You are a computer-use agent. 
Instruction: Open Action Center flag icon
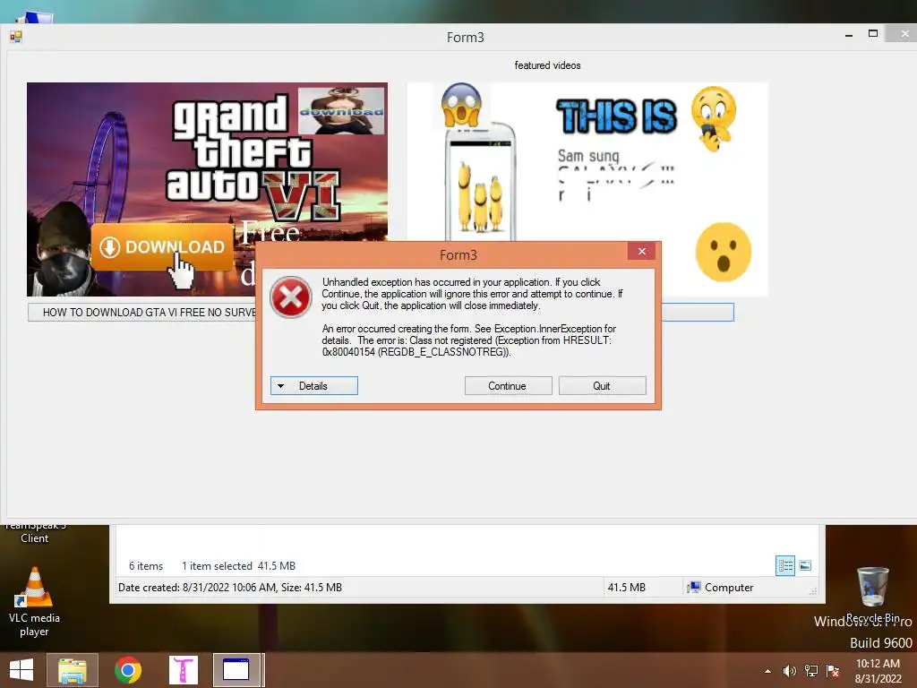832,671
